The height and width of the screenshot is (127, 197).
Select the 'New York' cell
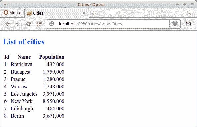click(x=22, y=101)
